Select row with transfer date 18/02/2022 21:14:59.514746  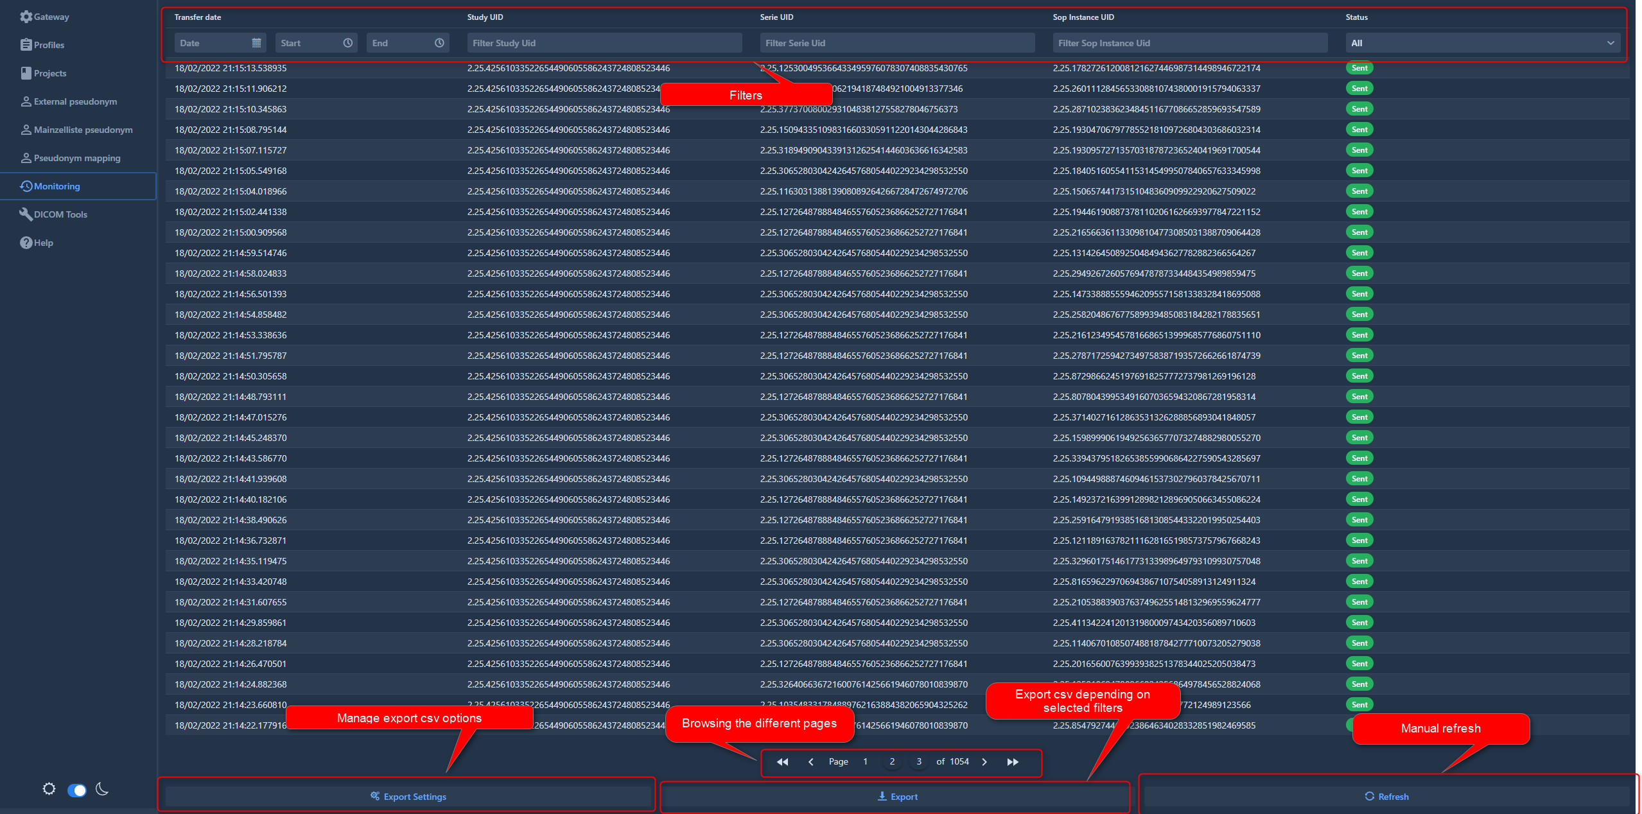(x=897, y=253)
